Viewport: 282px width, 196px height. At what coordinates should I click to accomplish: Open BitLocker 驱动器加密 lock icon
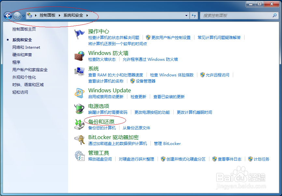[79, 140]
